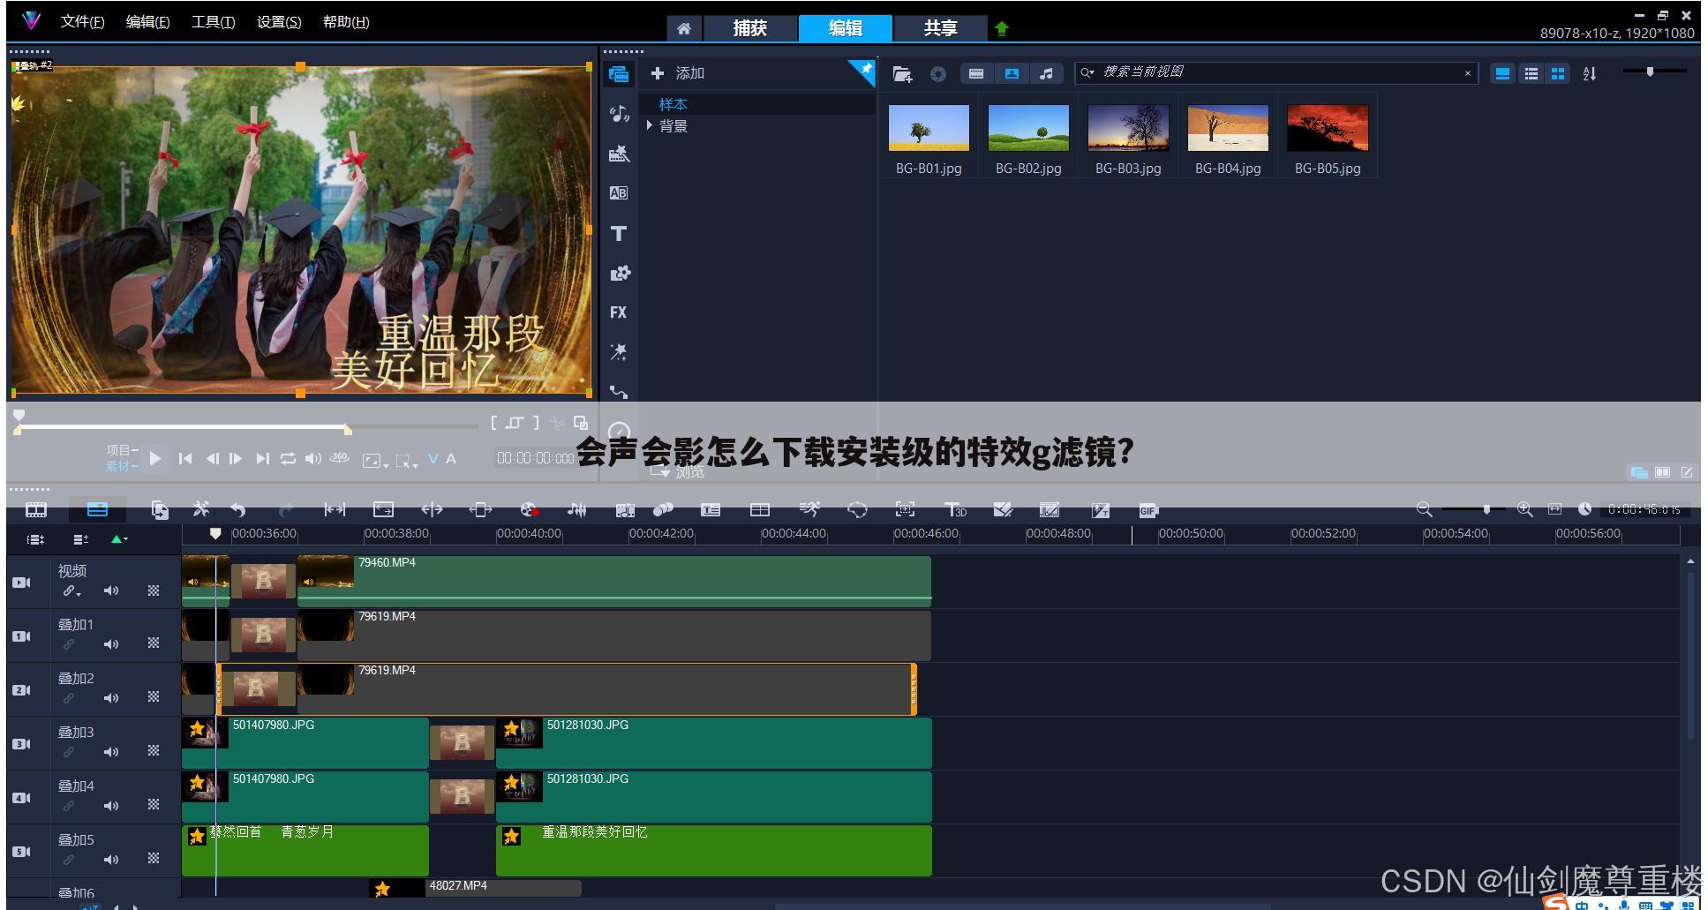Open the 3D title editor
Screen dimensions: 1708x910
click(955, 510)
